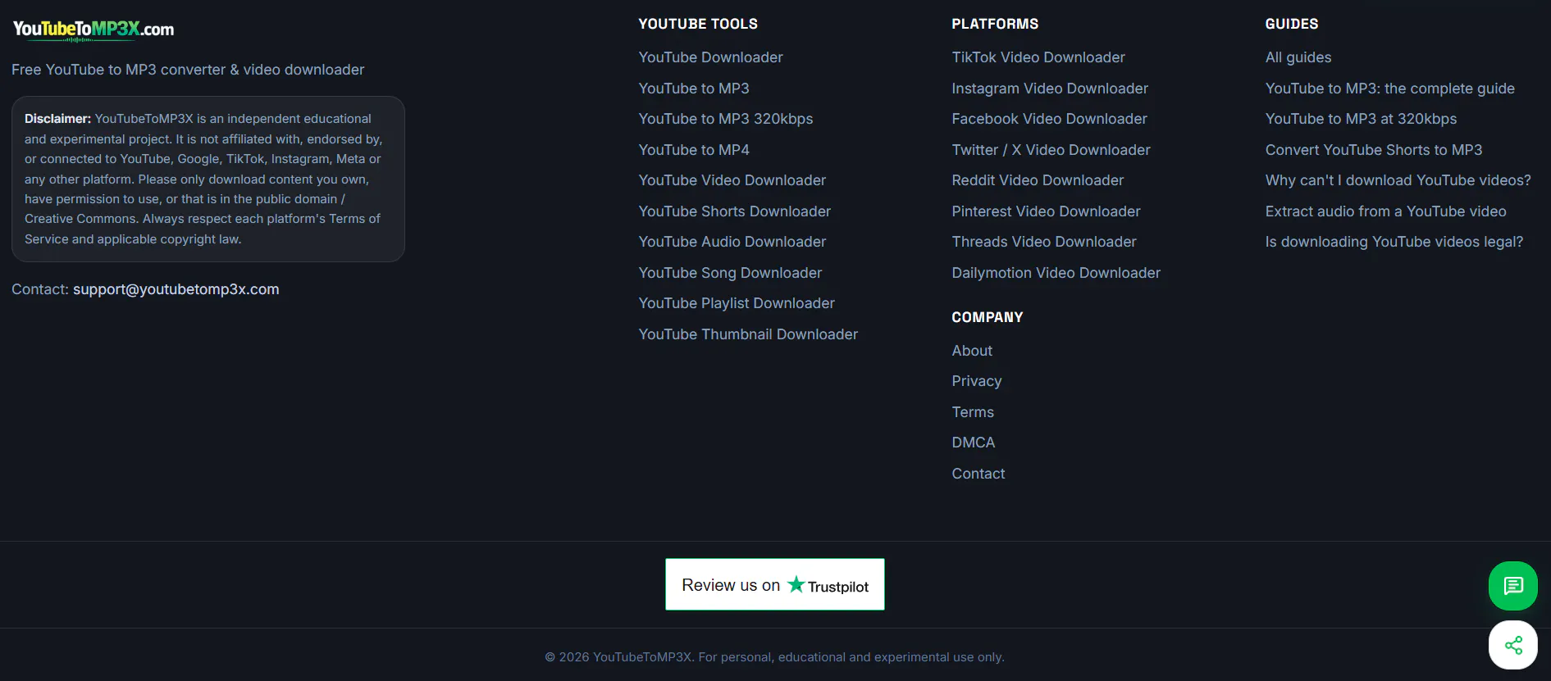Open Review us on Trustpilot button
Image resolution: width=1551 pixels, height=681 pixels.
point(774,584)
